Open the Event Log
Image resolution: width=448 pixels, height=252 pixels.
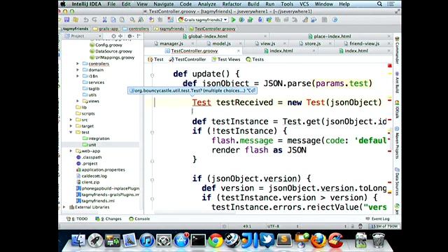377,219
